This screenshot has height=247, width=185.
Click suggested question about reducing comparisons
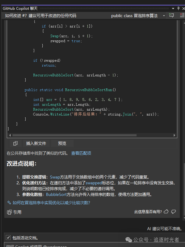[51, 203]
